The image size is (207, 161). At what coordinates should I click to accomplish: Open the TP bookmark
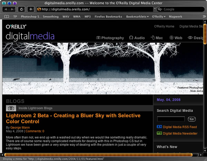click(x=15, y=17)
